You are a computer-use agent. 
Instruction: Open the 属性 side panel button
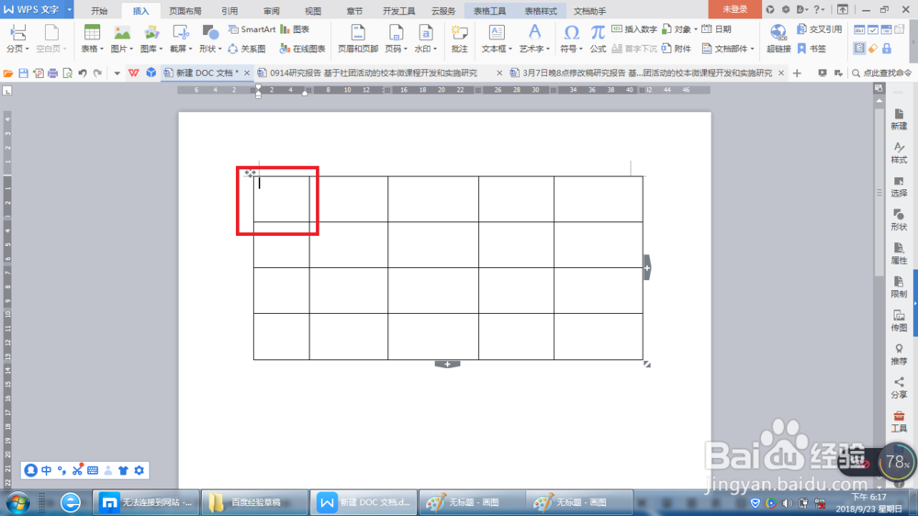(899, 253)
